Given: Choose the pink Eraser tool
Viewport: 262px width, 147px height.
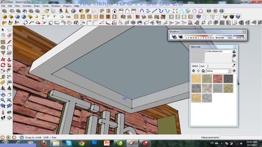Looking at the screenshot, I should point(9,35).
